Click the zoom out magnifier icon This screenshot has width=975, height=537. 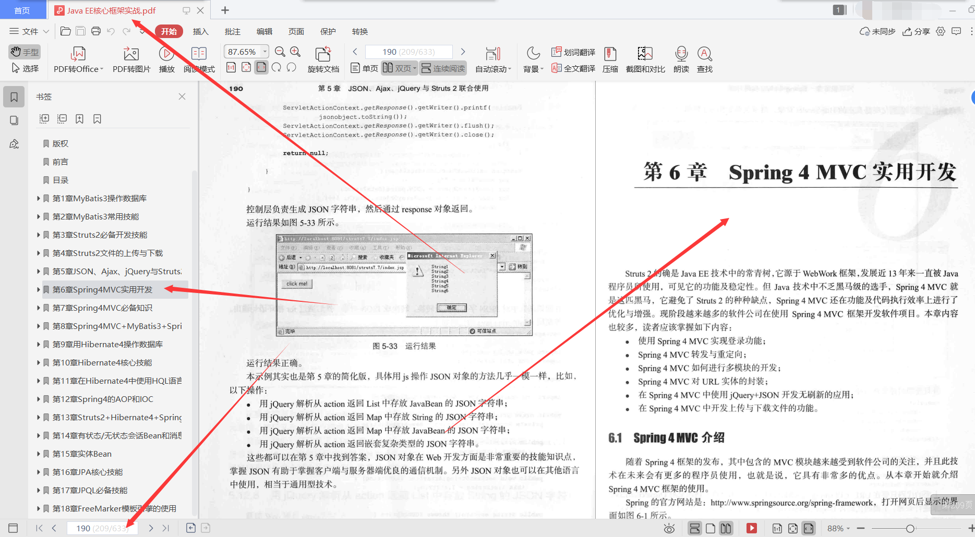point(280,52)
